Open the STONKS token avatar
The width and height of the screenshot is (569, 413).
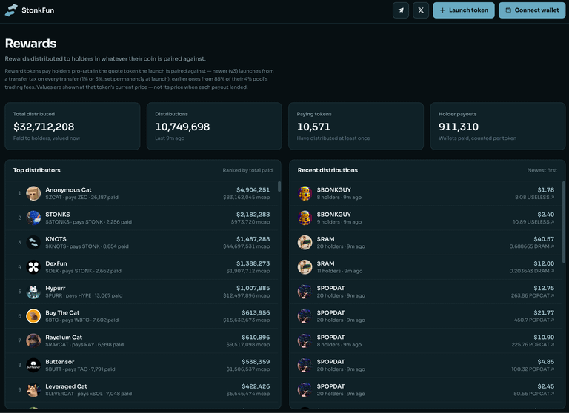33,218
